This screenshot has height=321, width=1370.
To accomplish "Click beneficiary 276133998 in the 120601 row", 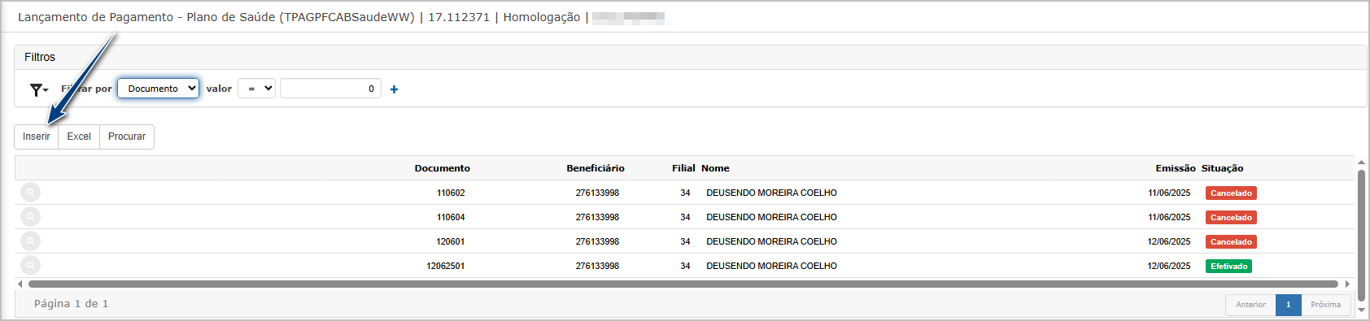I will point(597,242).
